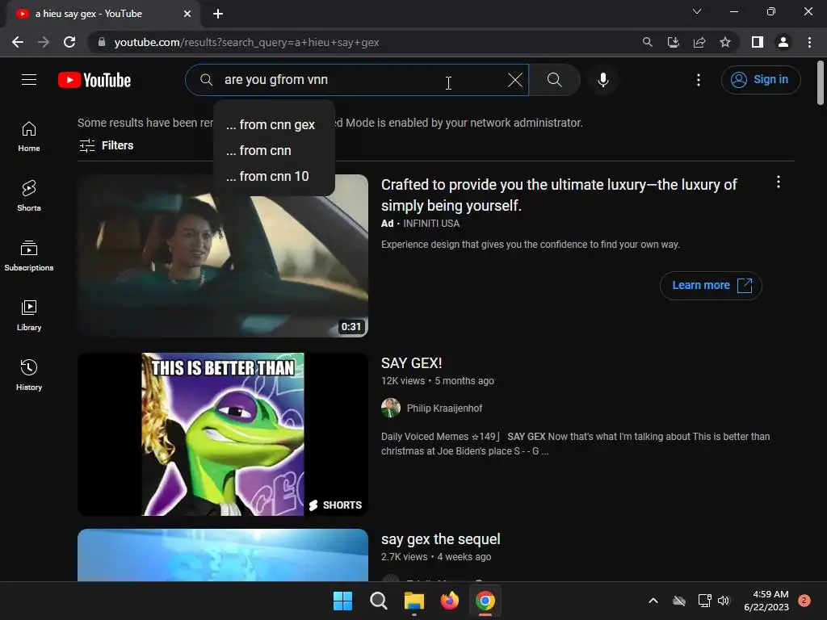Viewport: 827px width, 620px height.
Task: Open the Filters options
Action: pos(106,145)
